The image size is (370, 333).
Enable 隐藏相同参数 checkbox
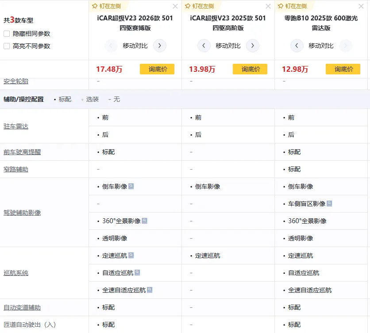(x=7, y=34)
